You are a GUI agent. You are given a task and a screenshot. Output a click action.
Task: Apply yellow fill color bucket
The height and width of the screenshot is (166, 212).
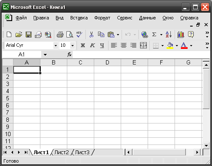(x=170, y=46)
